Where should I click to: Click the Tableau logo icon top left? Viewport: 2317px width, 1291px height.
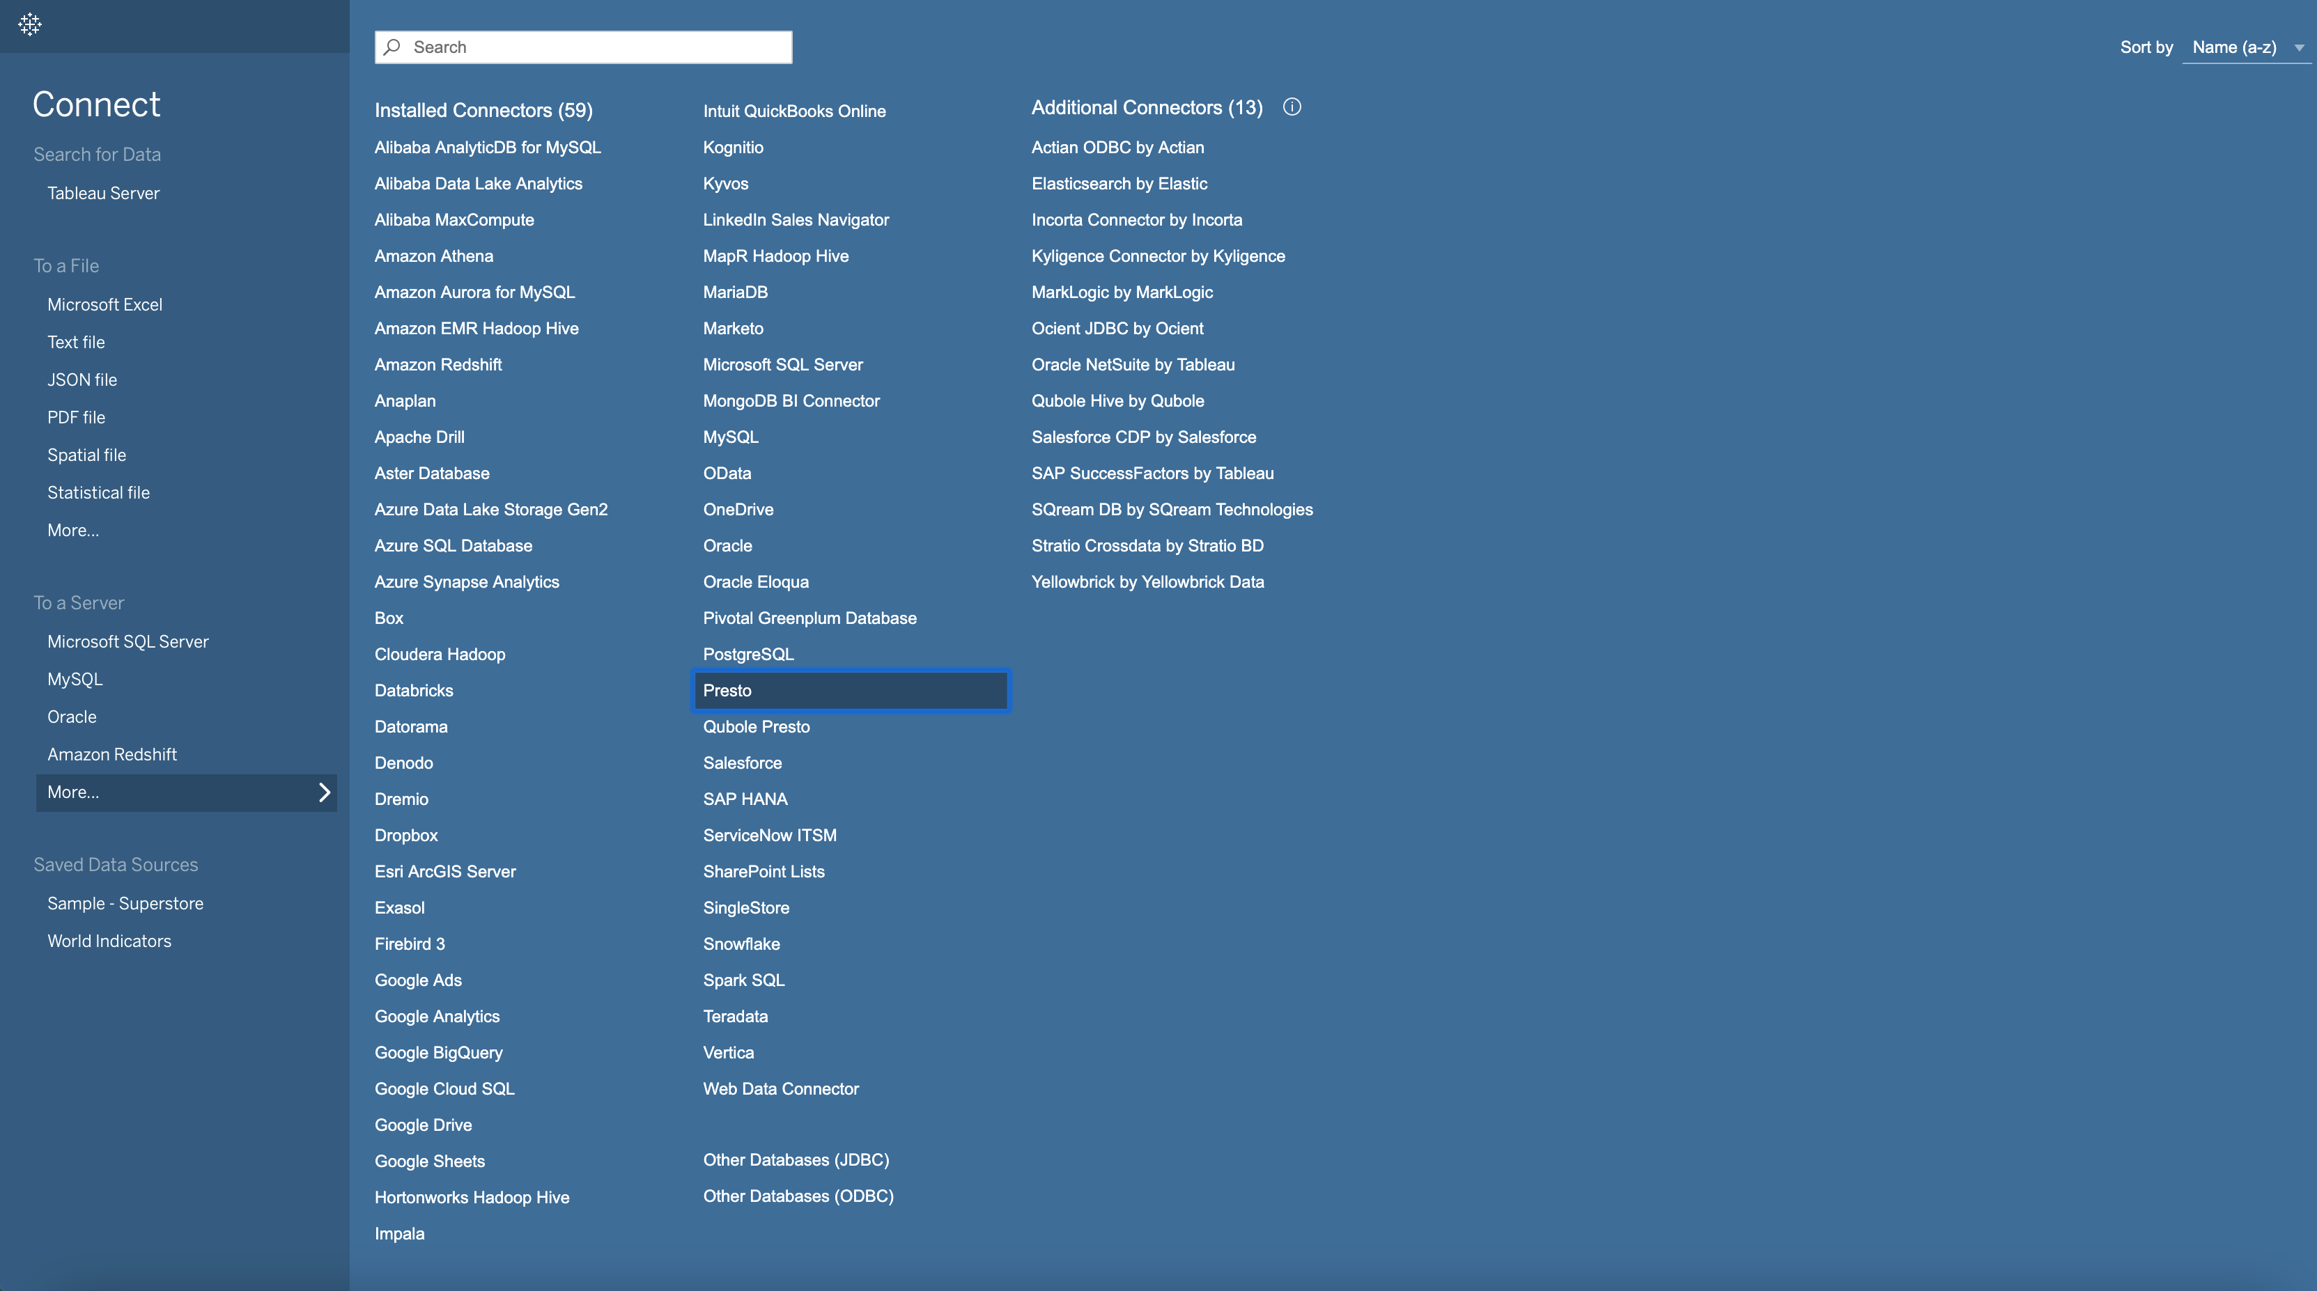click(30, 24)
